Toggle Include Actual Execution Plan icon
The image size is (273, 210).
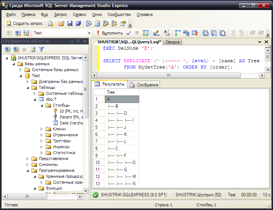178,33
